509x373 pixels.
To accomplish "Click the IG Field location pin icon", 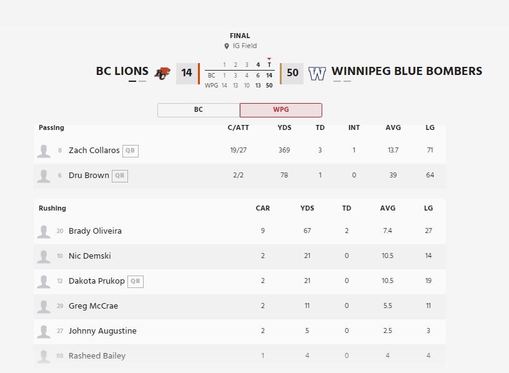I will 227,46.
